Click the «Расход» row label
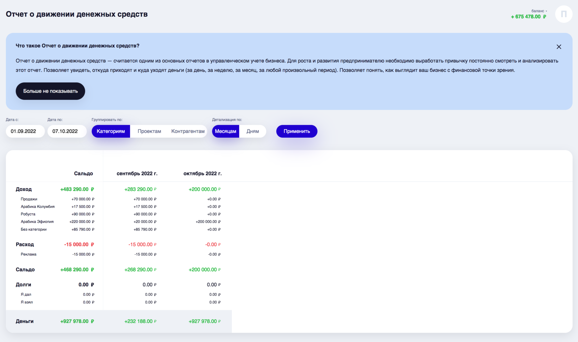Viewport: 578px width, 342px height. [x=25, y=244]
